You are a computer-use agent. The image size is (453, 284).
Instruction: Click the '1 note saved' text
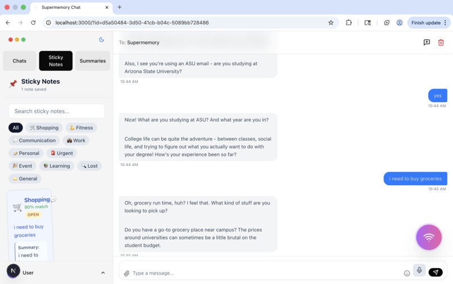tap(34, 89)
